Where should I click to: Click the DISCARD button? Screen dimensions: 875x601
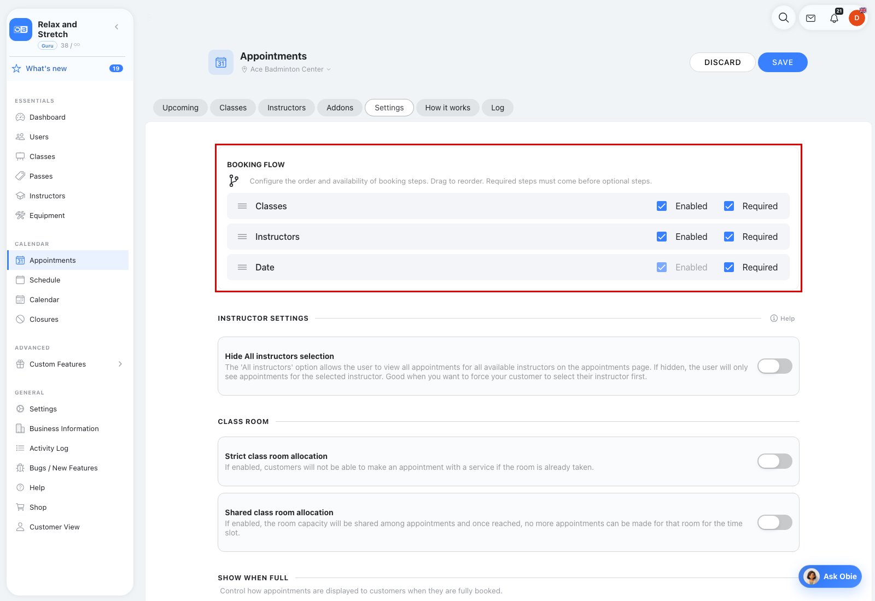click(722, 62)
